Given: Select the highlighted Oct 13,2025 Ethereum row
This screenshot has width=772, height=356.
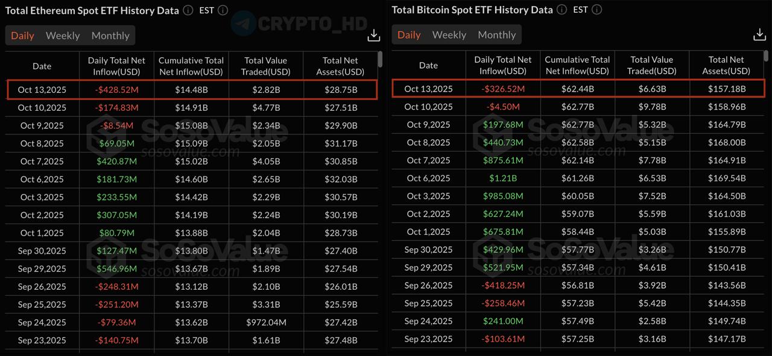Looking at the screenshot, I should 192,90.
